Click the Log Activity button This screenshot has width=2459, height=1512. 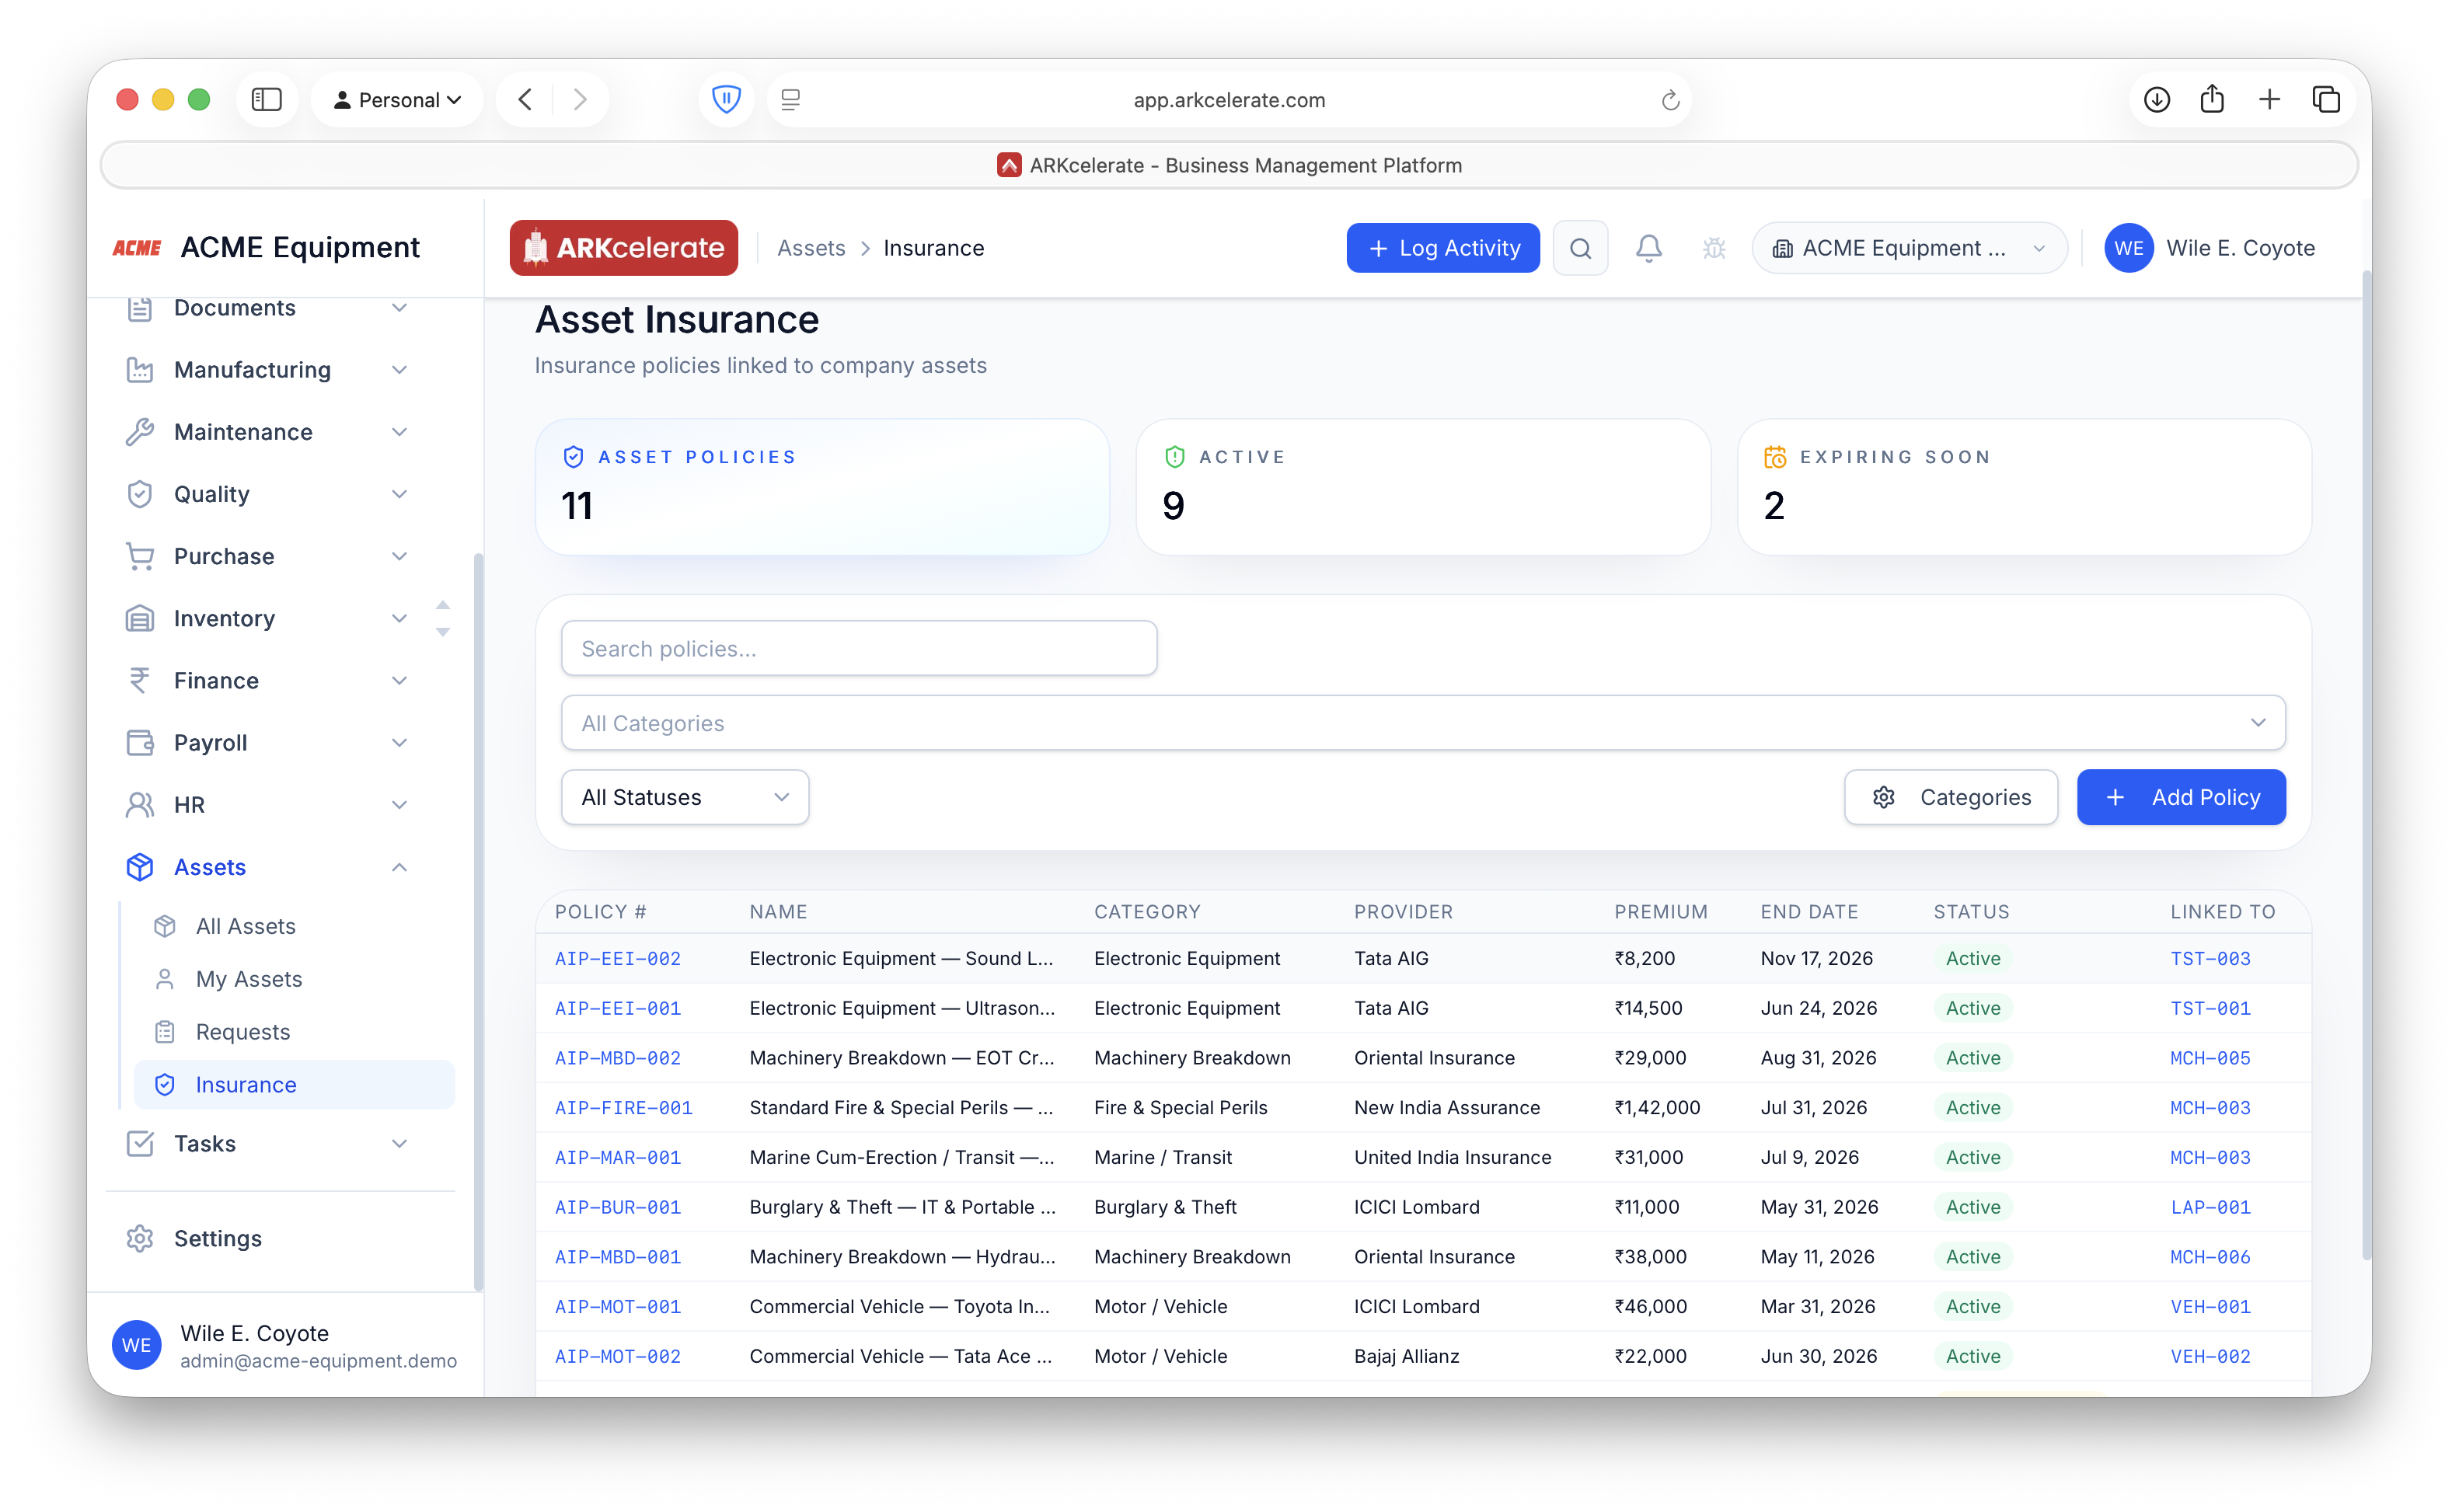pos(1442,248)
